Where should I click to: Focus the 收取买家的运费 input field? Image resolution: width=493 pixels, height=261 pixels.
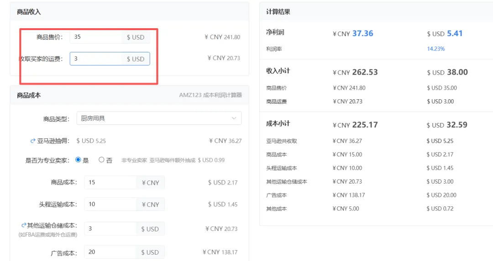pos(96,59)
